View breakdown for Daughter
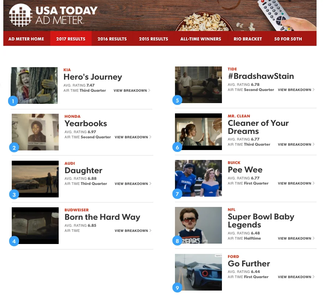 (133, 184)
